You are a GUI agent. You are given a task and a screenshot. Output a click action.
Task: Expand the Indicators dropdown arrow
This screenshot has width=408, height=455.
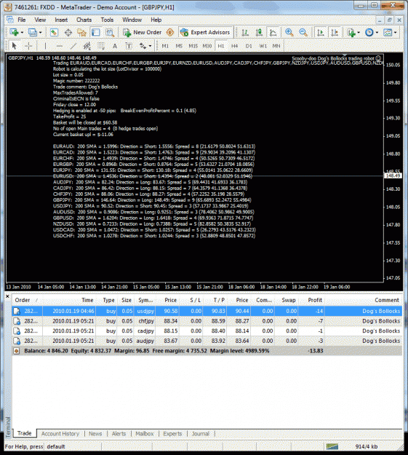(x=359, y=33)
